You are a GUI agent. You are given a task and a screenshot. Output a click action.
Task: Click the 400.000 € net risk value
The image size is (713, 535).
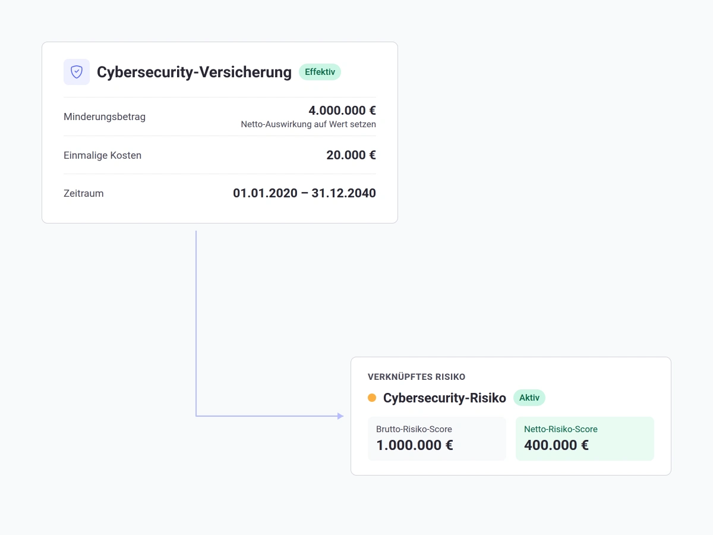click(556, 445)
